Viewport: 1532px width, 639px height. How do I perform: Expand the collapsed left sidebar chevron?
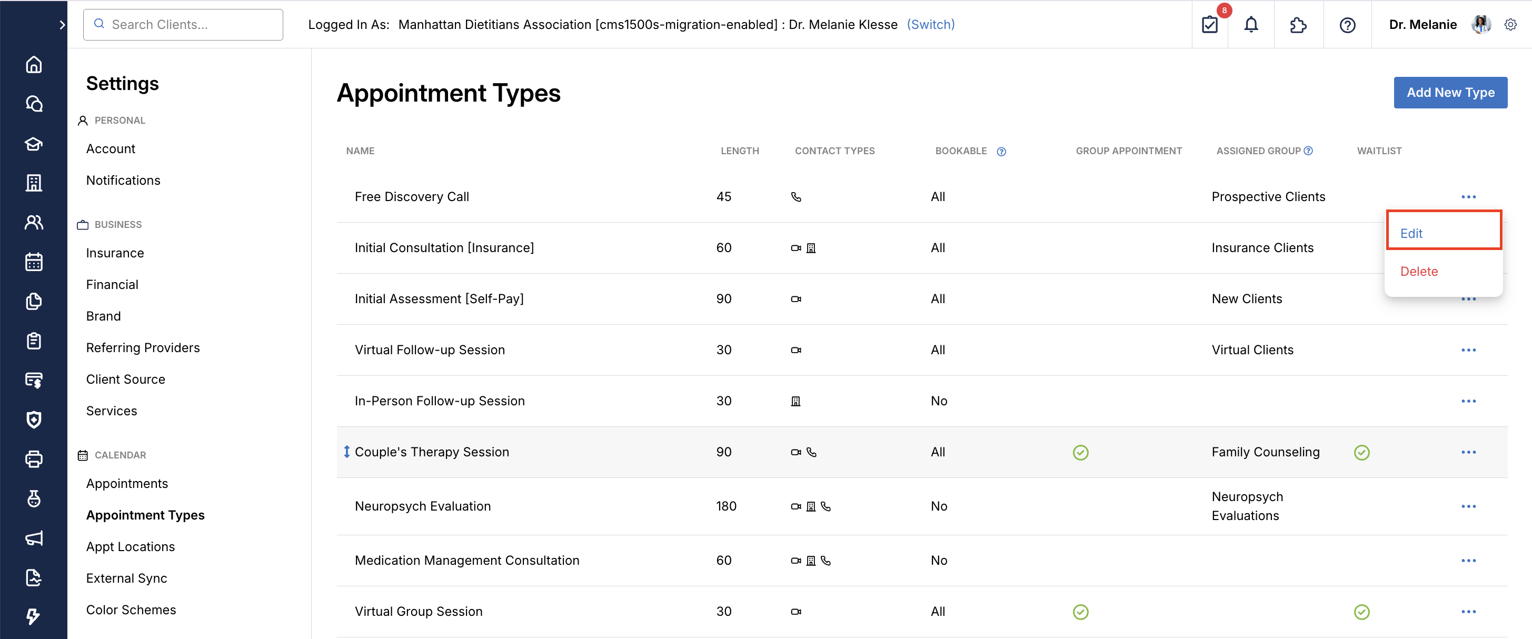(63, 25)
